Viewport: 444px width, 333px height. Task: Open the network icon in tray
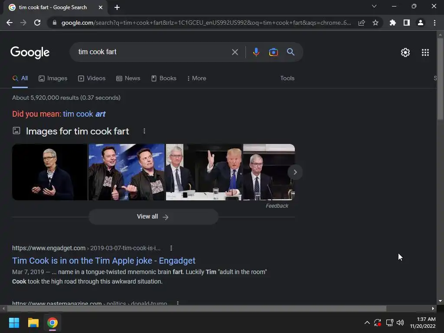[x=390, y=323]
